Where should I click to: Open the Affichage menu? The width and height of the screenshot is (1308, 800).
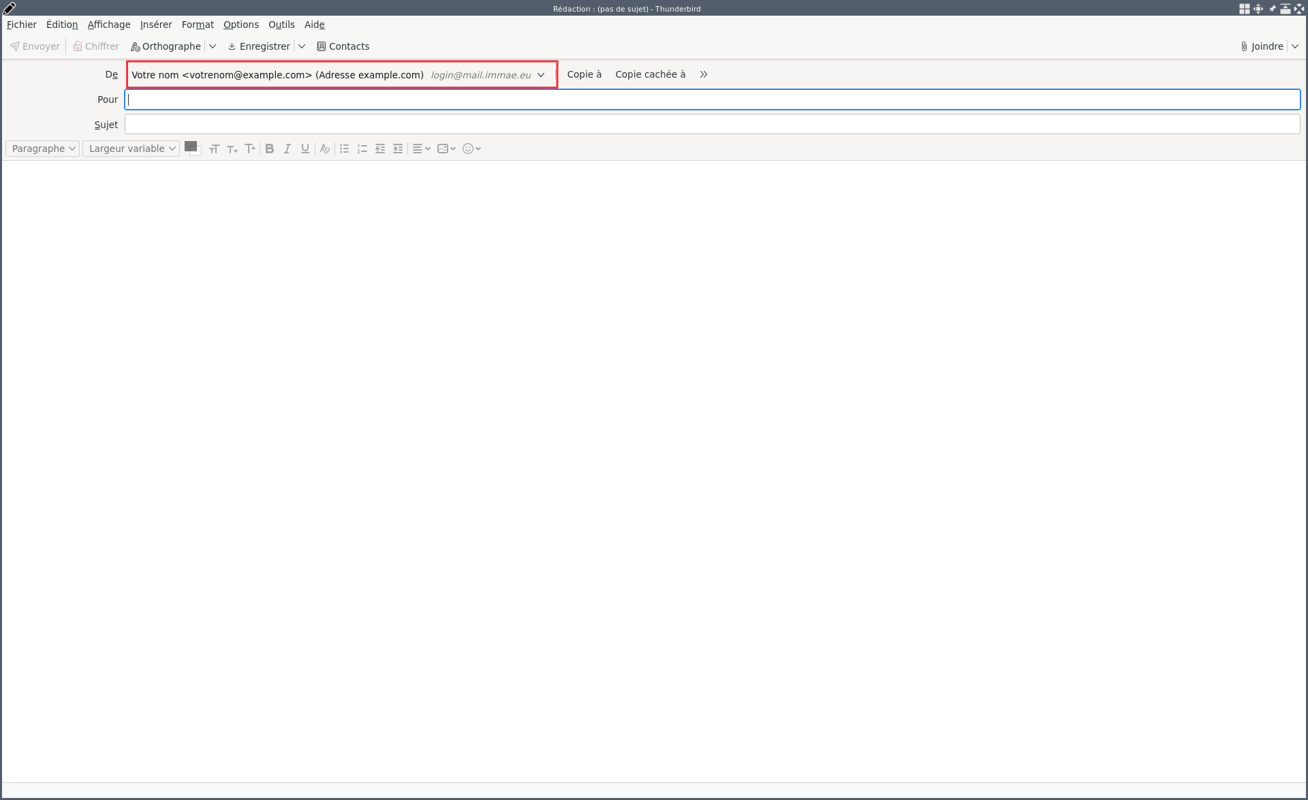click(x=109, y=25)
